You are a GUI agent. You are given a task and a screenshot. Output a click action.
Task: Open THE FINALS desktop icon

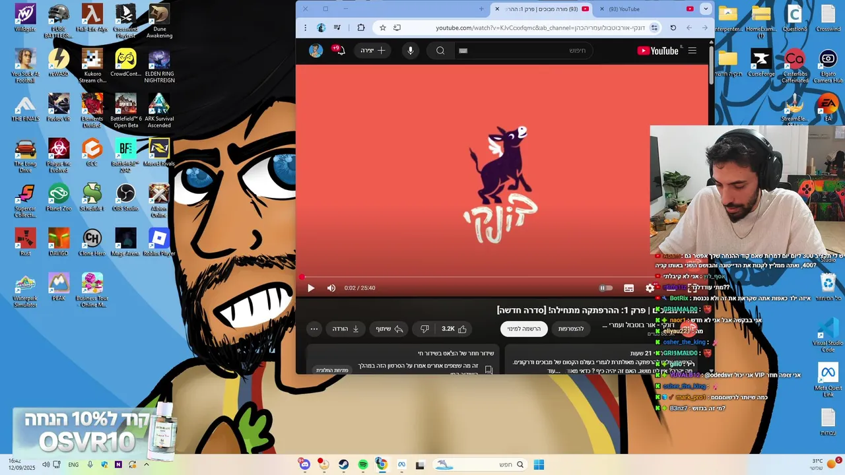(25, 108)
